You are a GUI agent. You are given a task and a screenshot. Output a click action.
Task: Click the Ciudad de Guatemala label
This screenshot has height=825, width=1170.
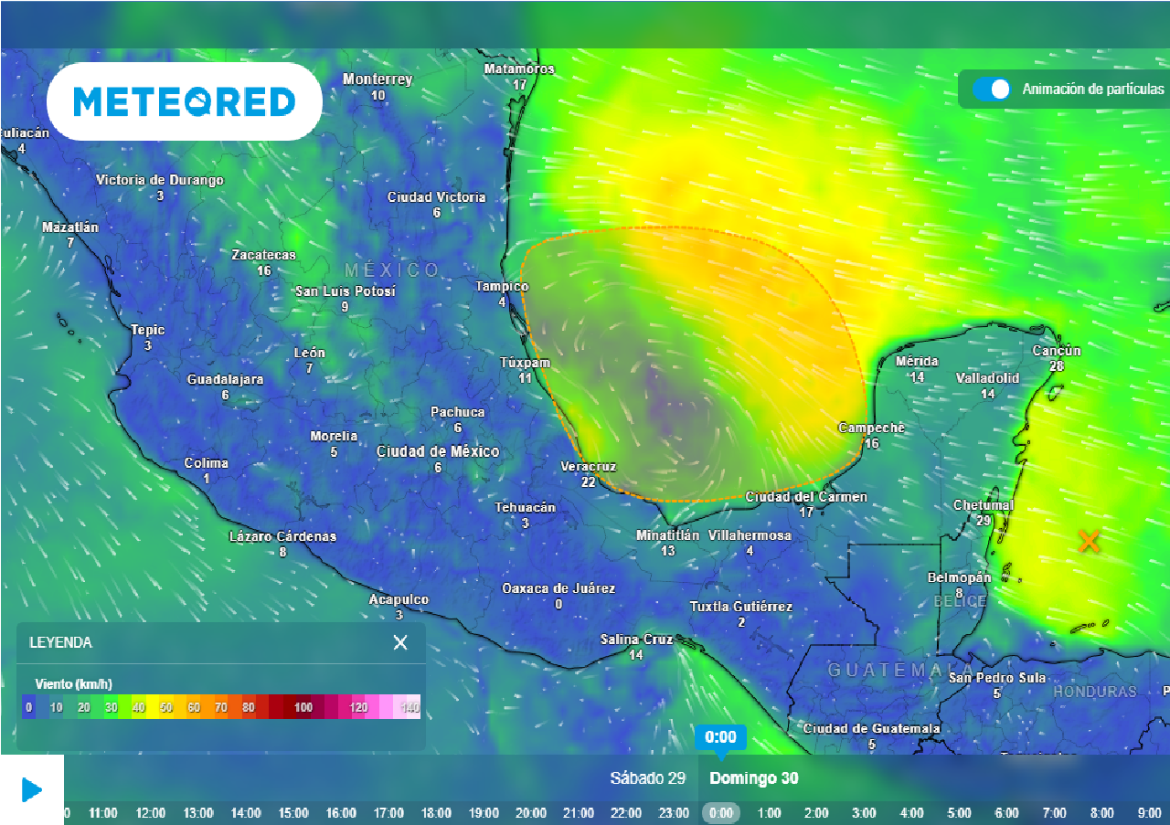coord(871,729)
